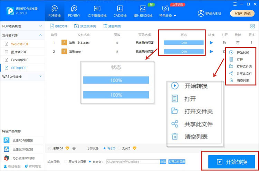Click the toolbar 清空列表 trash icon beside 添加文件夹
Image resolution: width=259 pixels, height=171 pixels.
pyautogui.click(x=105, y=26)
